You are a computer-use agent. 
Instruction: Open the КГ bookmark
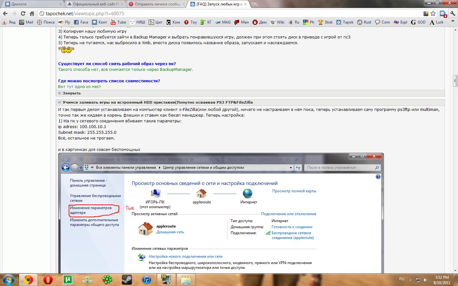(206, 22)
